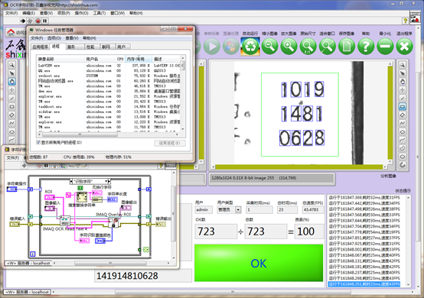Select the svchost.exe process row
The height and width of the screenshot is (298, 424).
109,76
